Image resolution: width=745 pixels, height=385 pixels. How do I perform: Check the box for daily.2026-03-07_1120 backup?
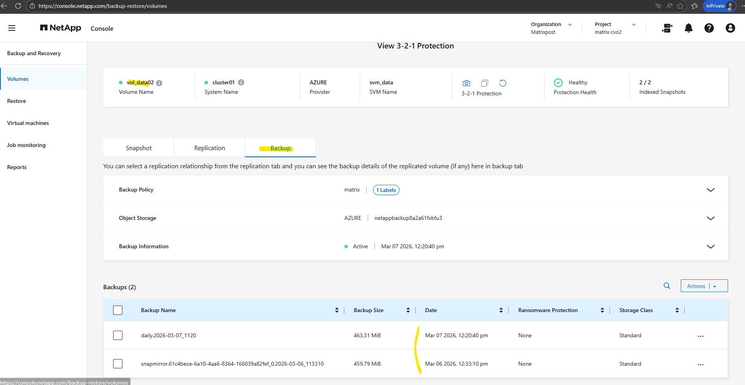pyautogui.click(x=118, y=335)
